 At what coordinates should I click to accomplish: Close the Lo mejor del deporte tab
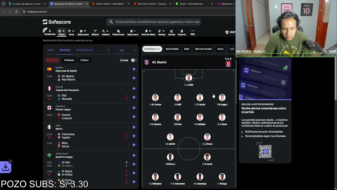(x=45, y=4)
